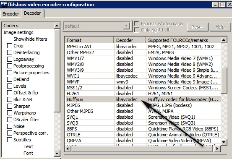Open the Font subtitles settings
232x159 pixels.
[x=28, y=153]
